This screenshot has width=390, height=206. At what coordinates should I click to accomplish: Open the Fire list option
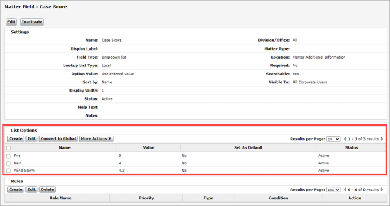pos(17,156)
